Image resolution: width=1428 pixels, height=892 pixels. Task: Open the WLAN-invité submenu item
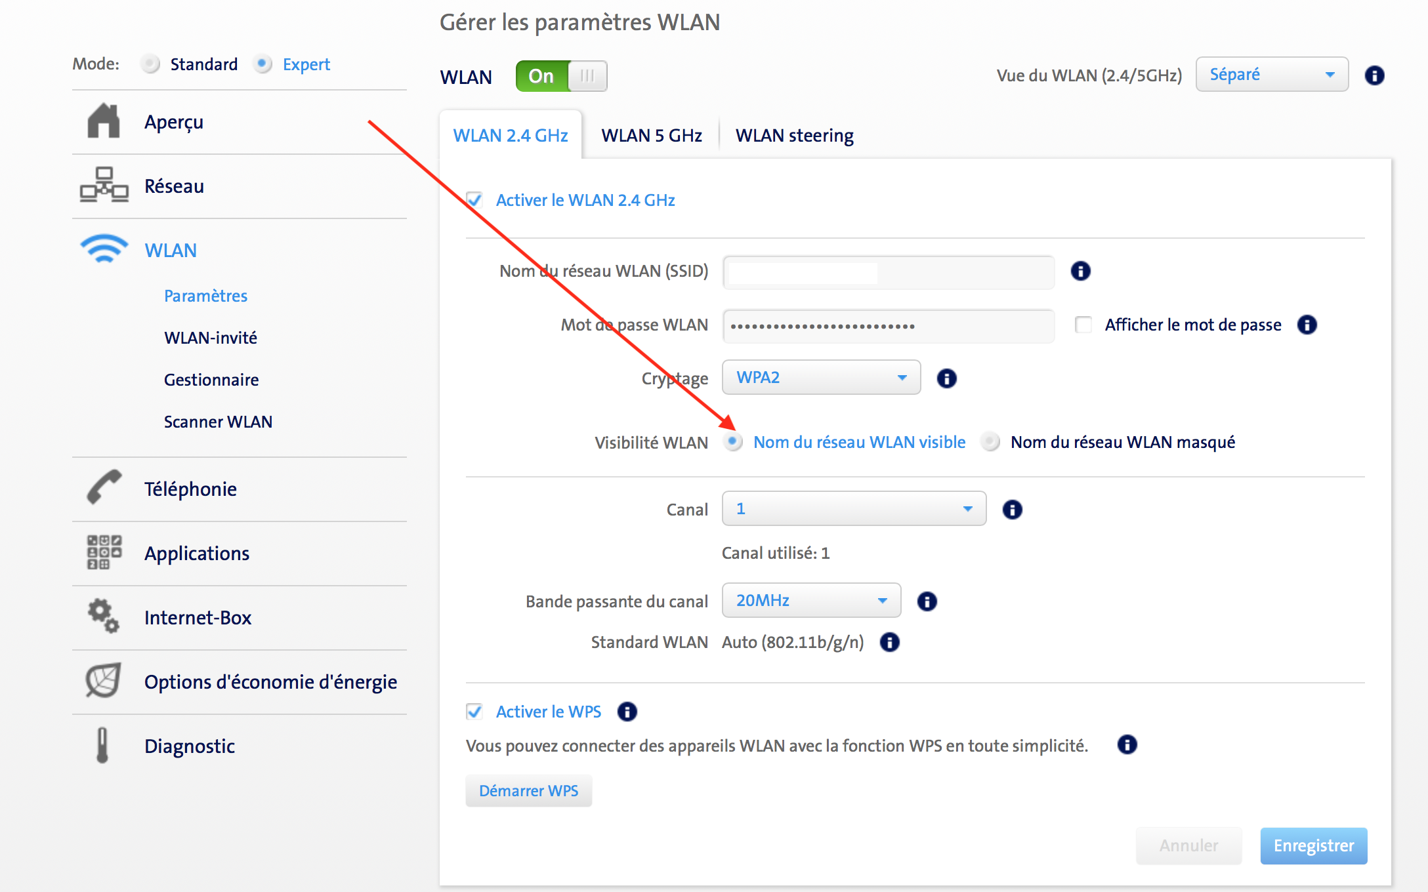click(210, 338)
